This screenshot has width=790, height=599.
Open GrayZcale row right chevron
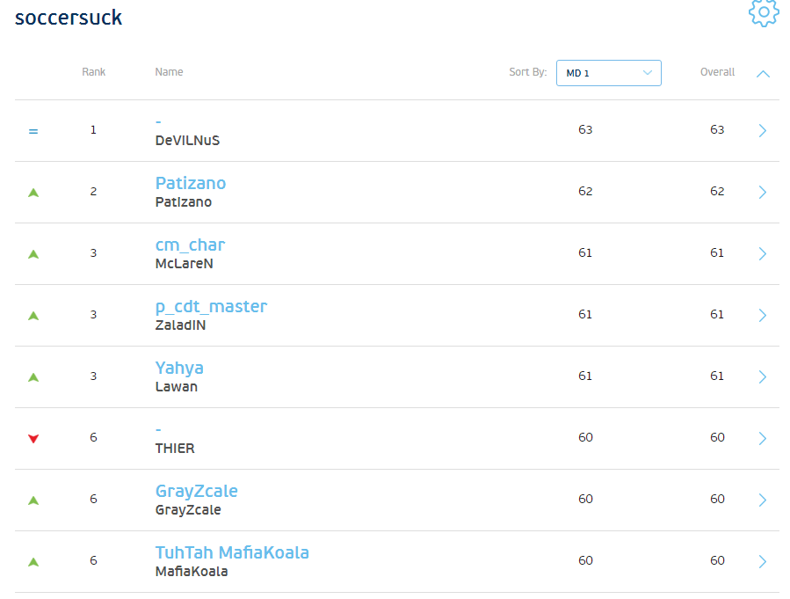pos(762,500)
